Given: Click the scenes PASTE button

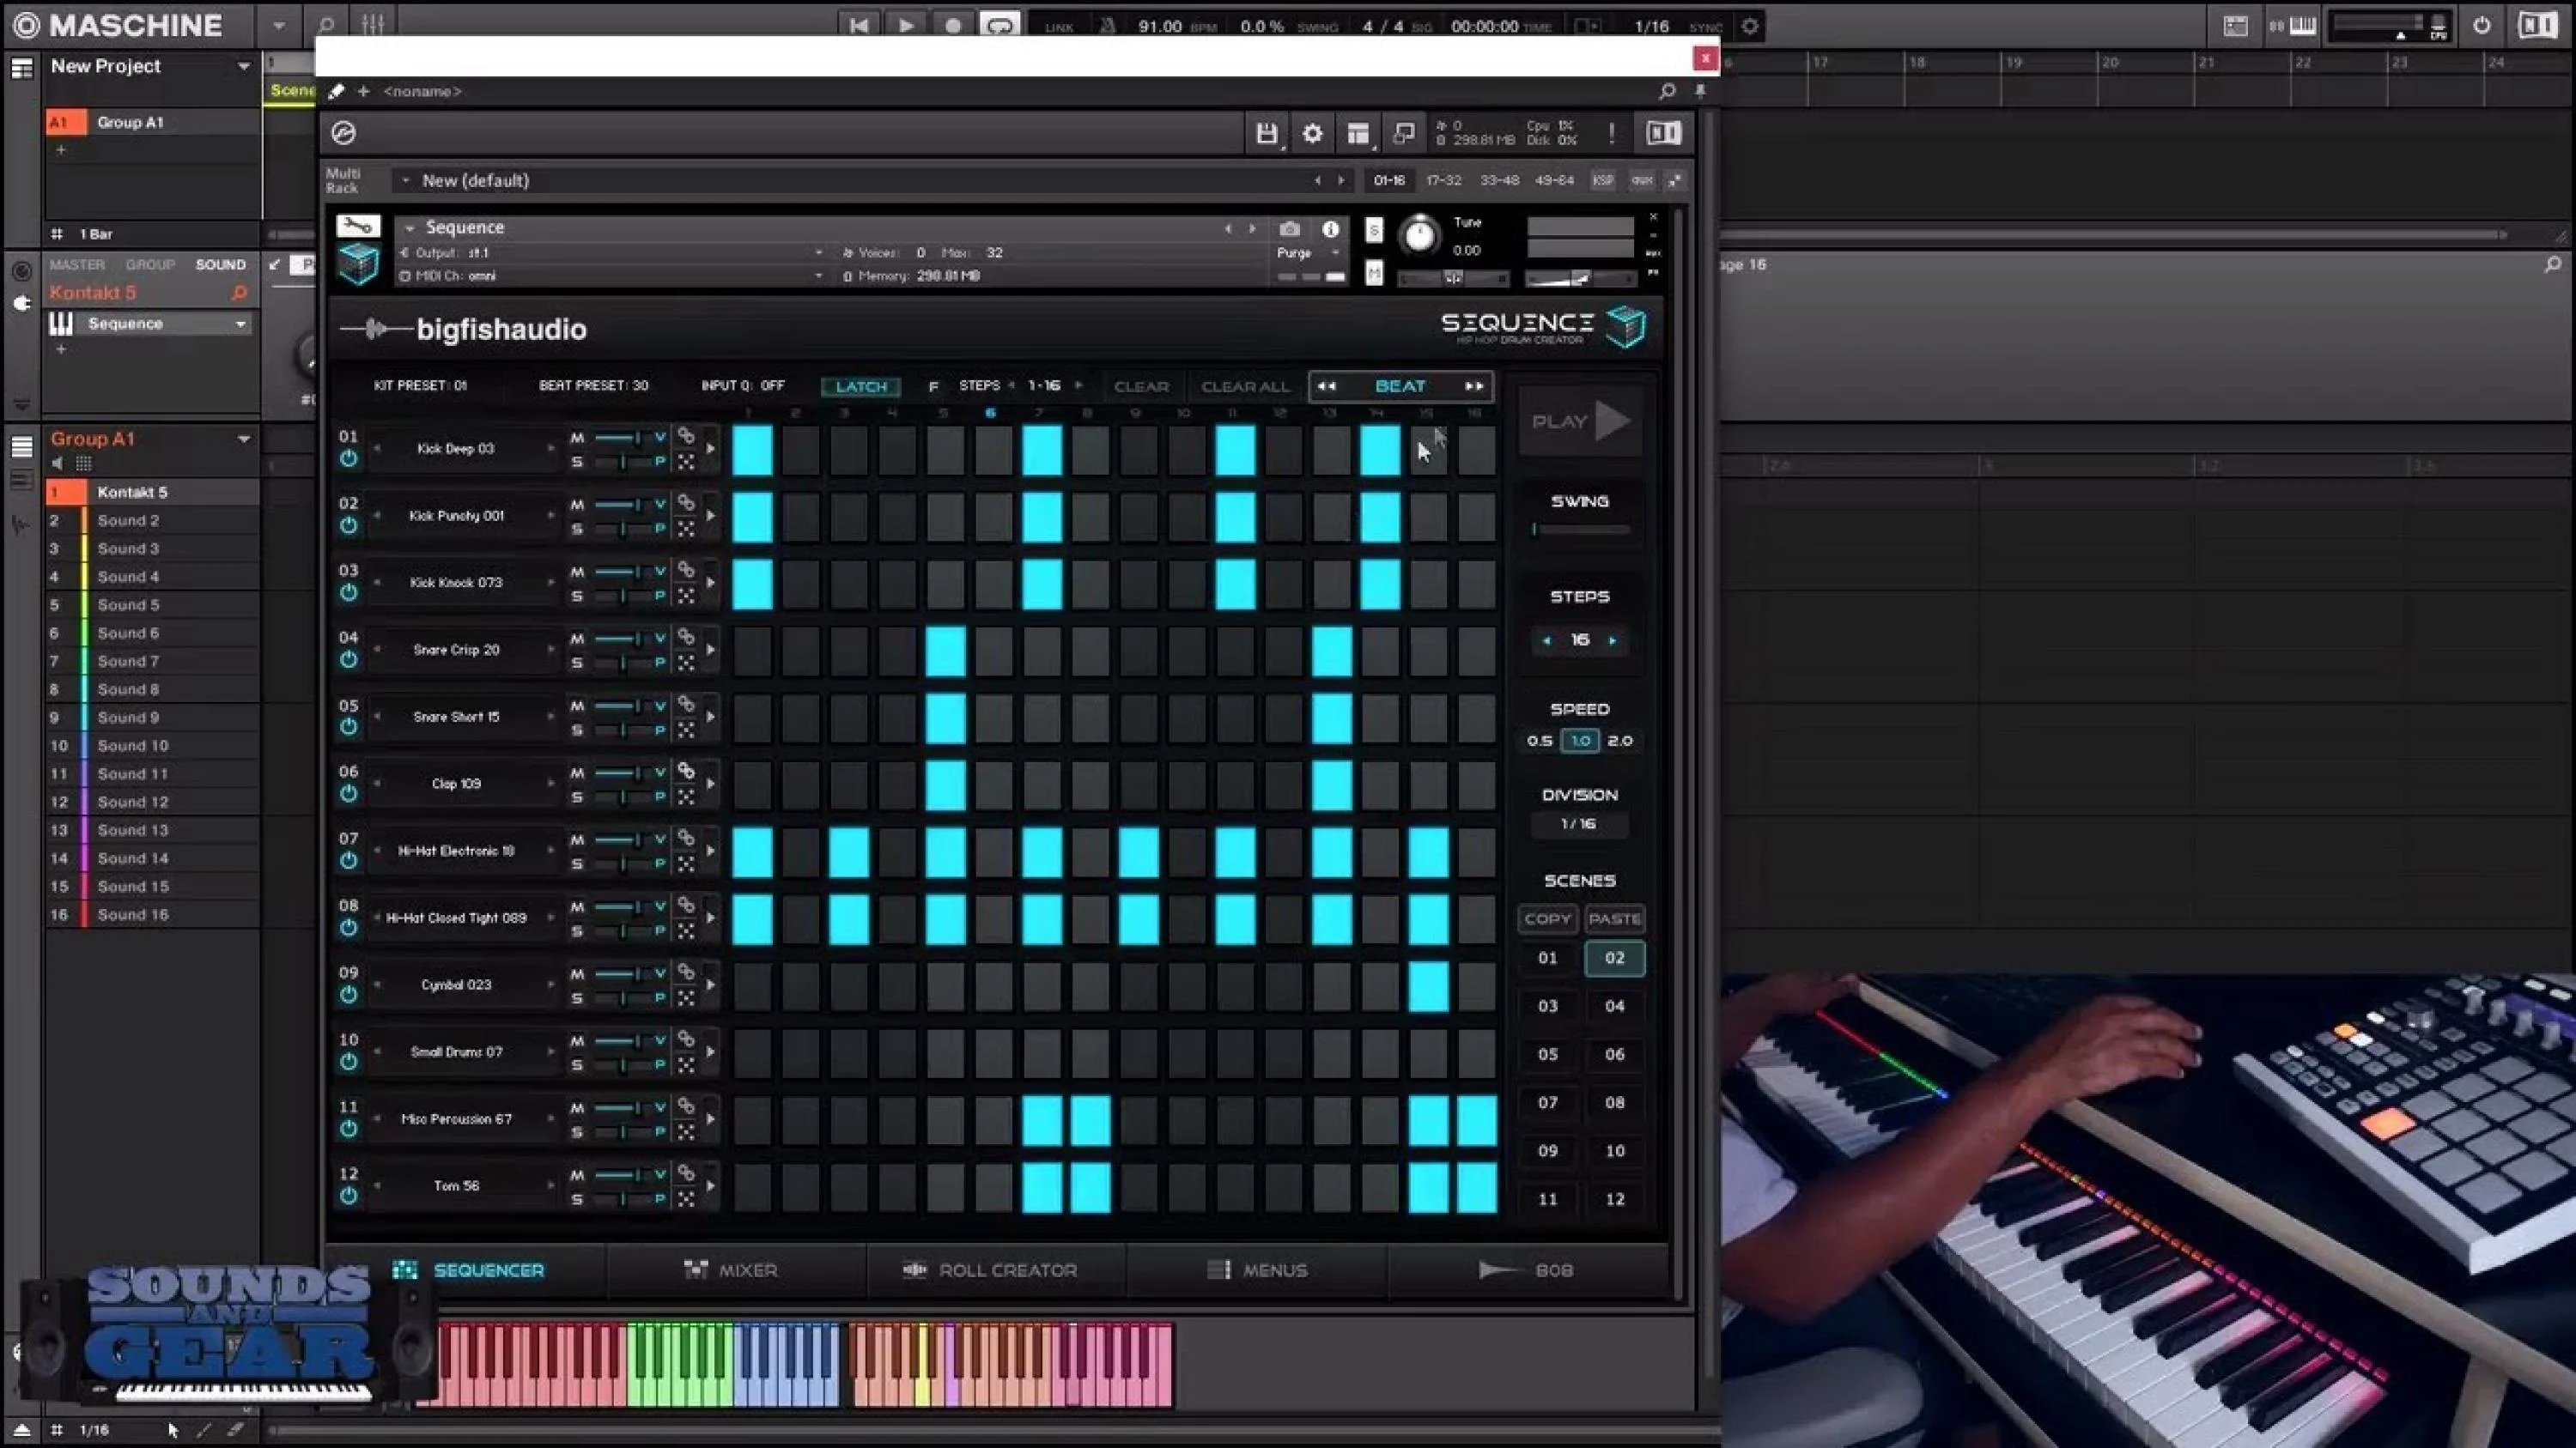Looking at the screenshot, I should [1615, 918].
